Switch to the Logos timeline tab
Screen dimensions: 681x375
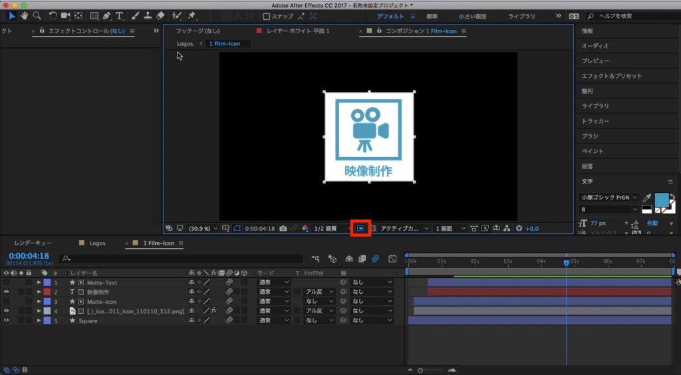[97, 243]
